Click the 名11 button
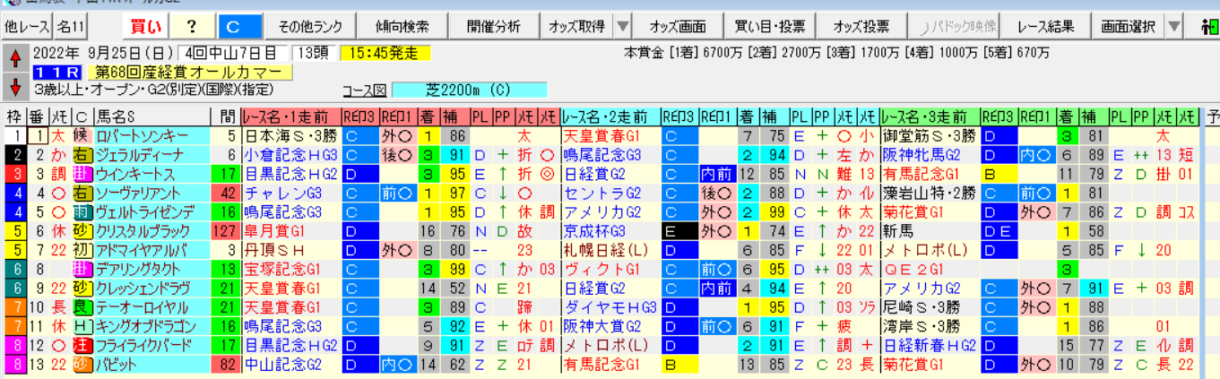The width and height of the screenshot is (1220, 379). 71,27
